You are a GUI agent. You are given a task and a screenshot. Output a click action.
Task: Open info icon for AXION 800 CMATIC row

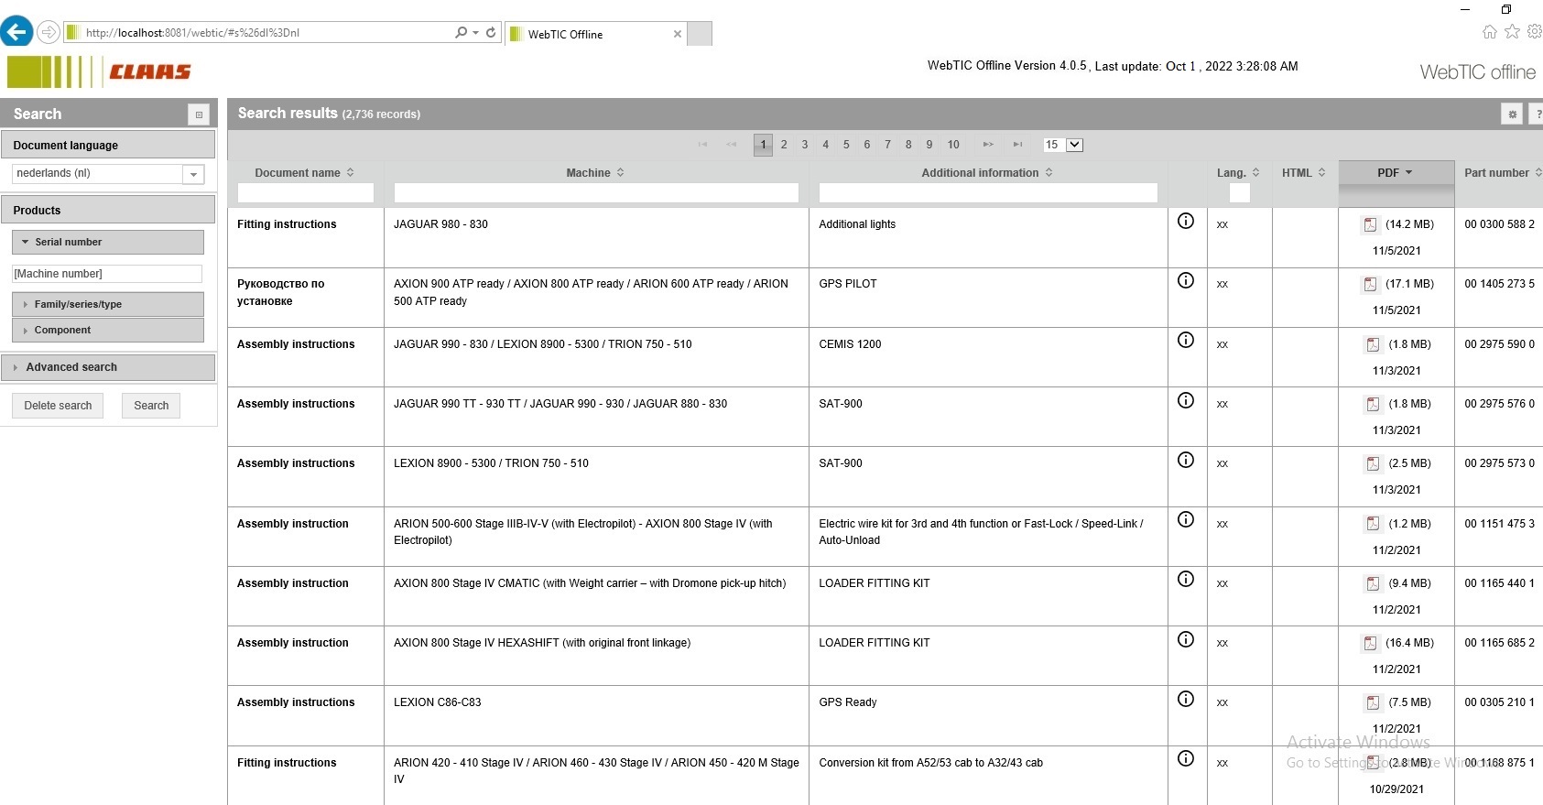[x=1186, y=579]
